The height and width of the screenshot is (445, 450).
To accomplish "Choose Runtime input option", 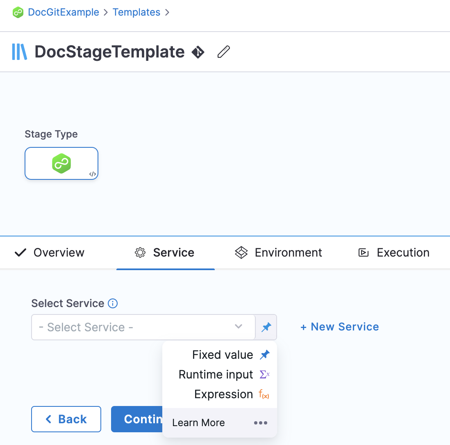I will [x=216, y=374].
